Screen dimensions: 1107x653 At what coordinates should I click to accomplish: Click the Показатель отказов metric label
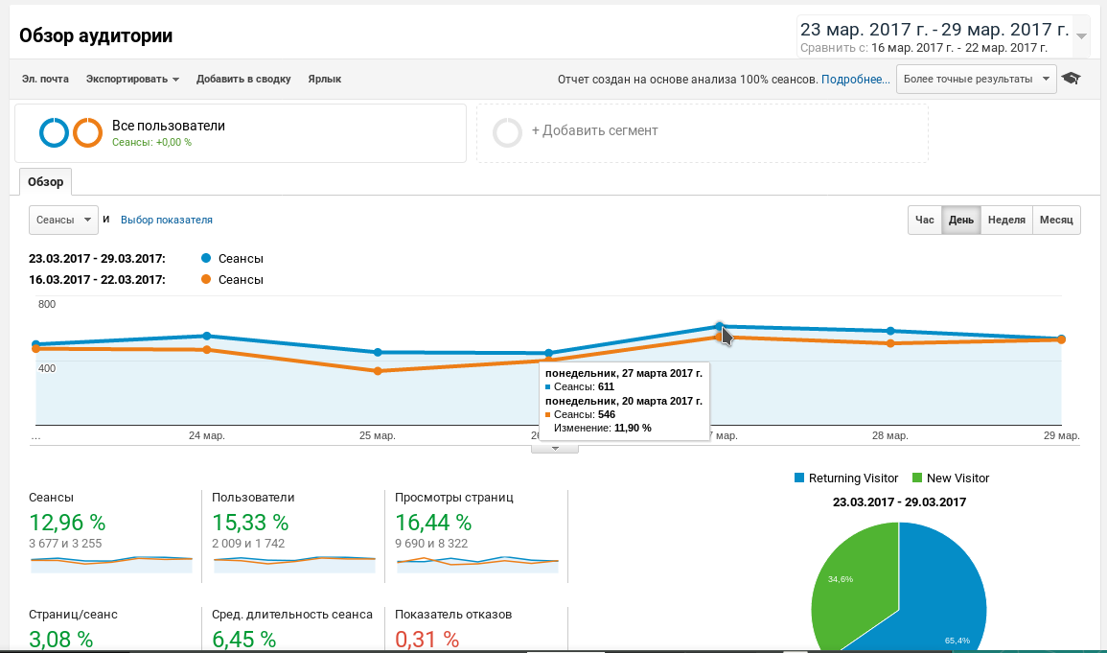tap(453, 615)
